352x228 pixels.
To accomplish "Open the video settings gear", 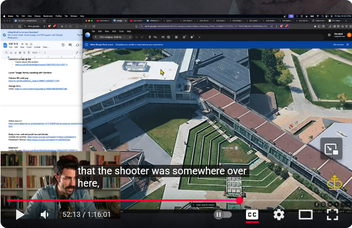I will 279,215.
